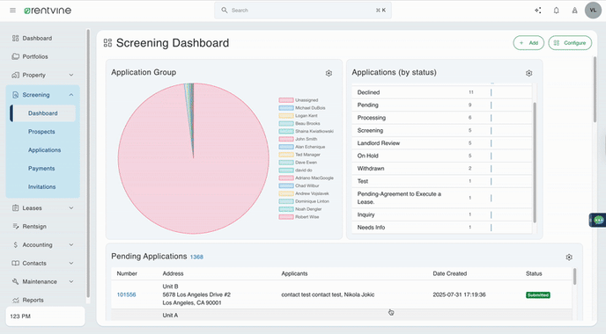
Task: Click the Add button
Action: click(528, 43)
